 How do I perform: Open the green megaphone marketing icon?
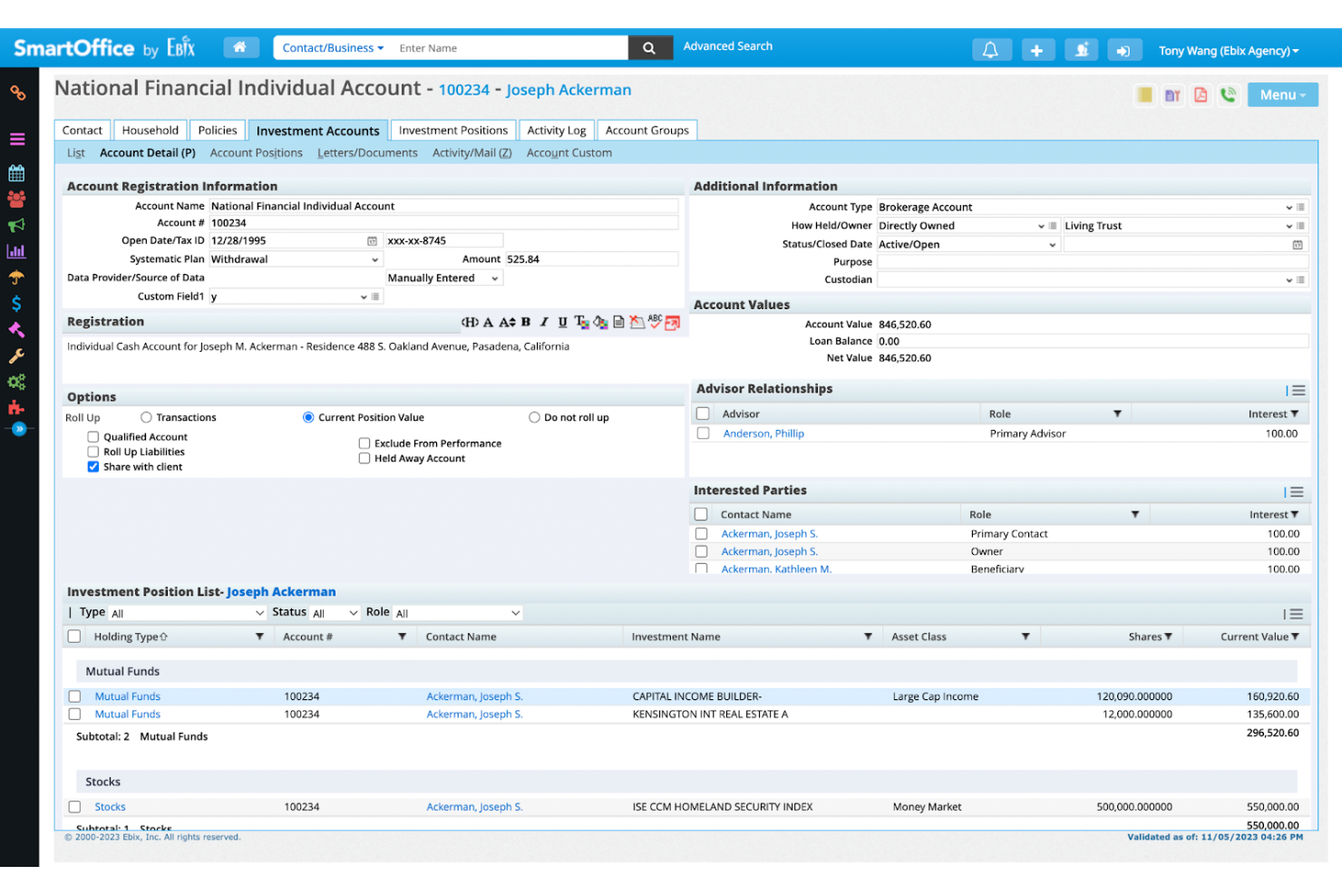16,225
